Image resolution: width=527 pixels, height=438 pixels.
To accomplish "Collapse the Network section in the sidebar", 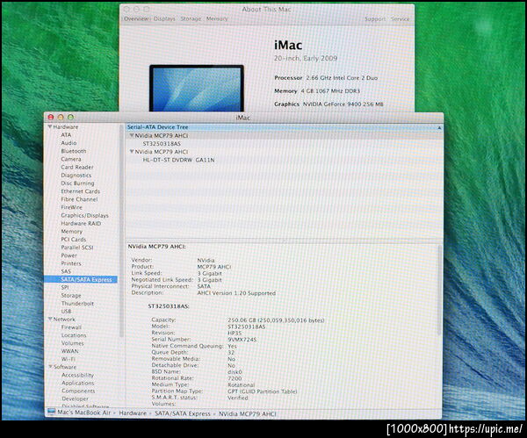I will coord(50,320).
